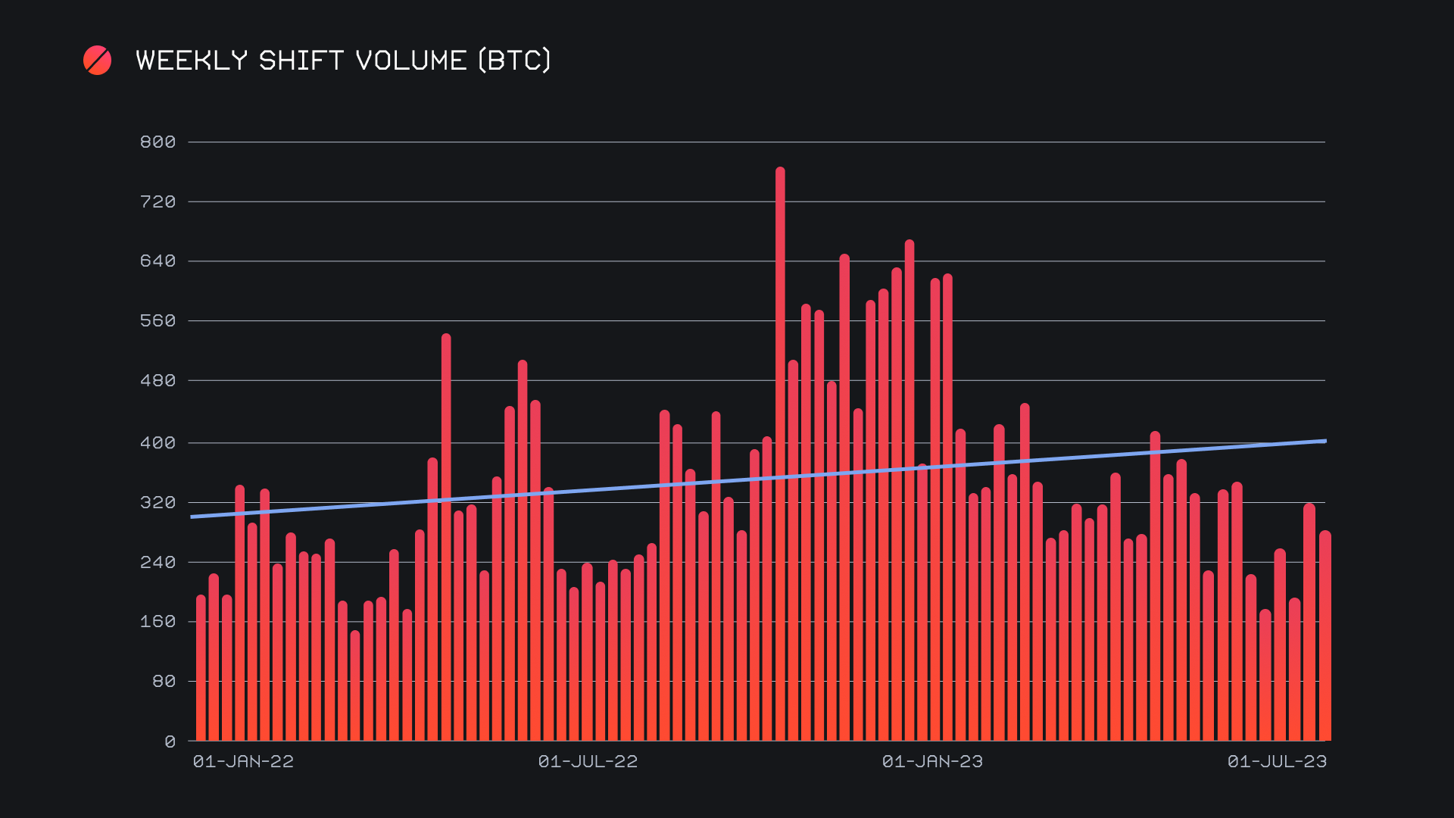Click the 01-JAN-22 x-axis label
1454x818 pixels.
(243, 761)
